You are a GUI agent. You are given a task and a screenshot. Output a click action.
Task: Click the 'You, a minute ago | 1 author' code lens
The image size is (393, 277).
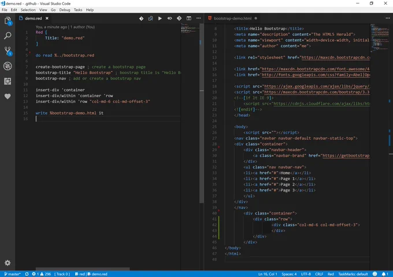[65, 27]
